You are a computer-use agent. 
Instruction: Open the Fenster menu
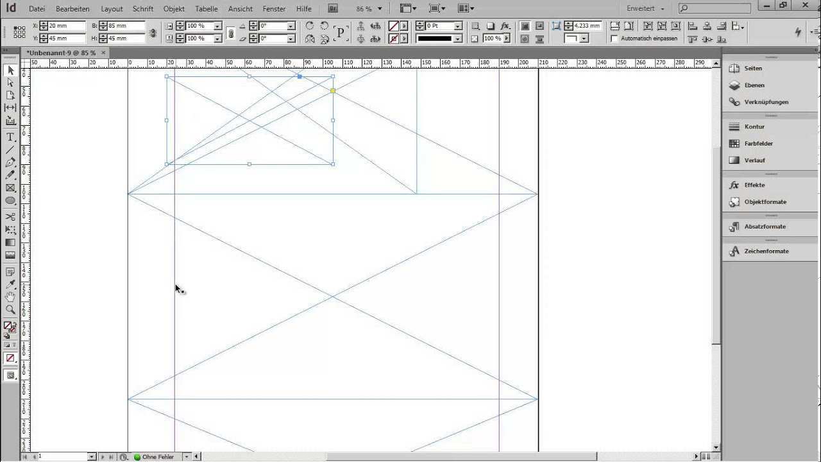click(274, 9)
